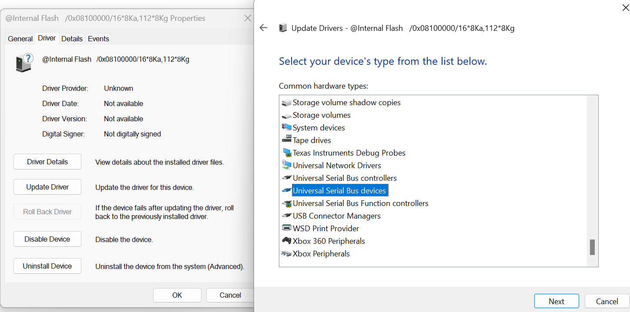Disable the Internal Flash device
630x312 pixels.
47,239
